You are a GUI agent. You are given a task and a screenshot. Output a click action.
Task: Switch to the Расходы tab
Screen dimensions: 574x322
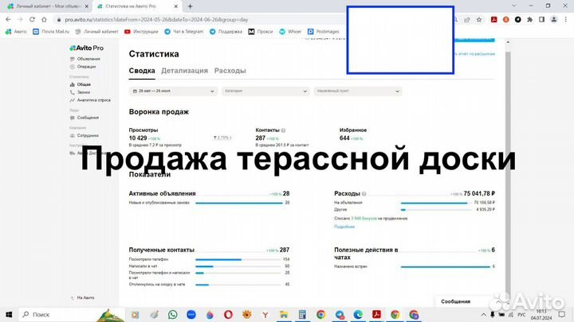coord(230,71)
